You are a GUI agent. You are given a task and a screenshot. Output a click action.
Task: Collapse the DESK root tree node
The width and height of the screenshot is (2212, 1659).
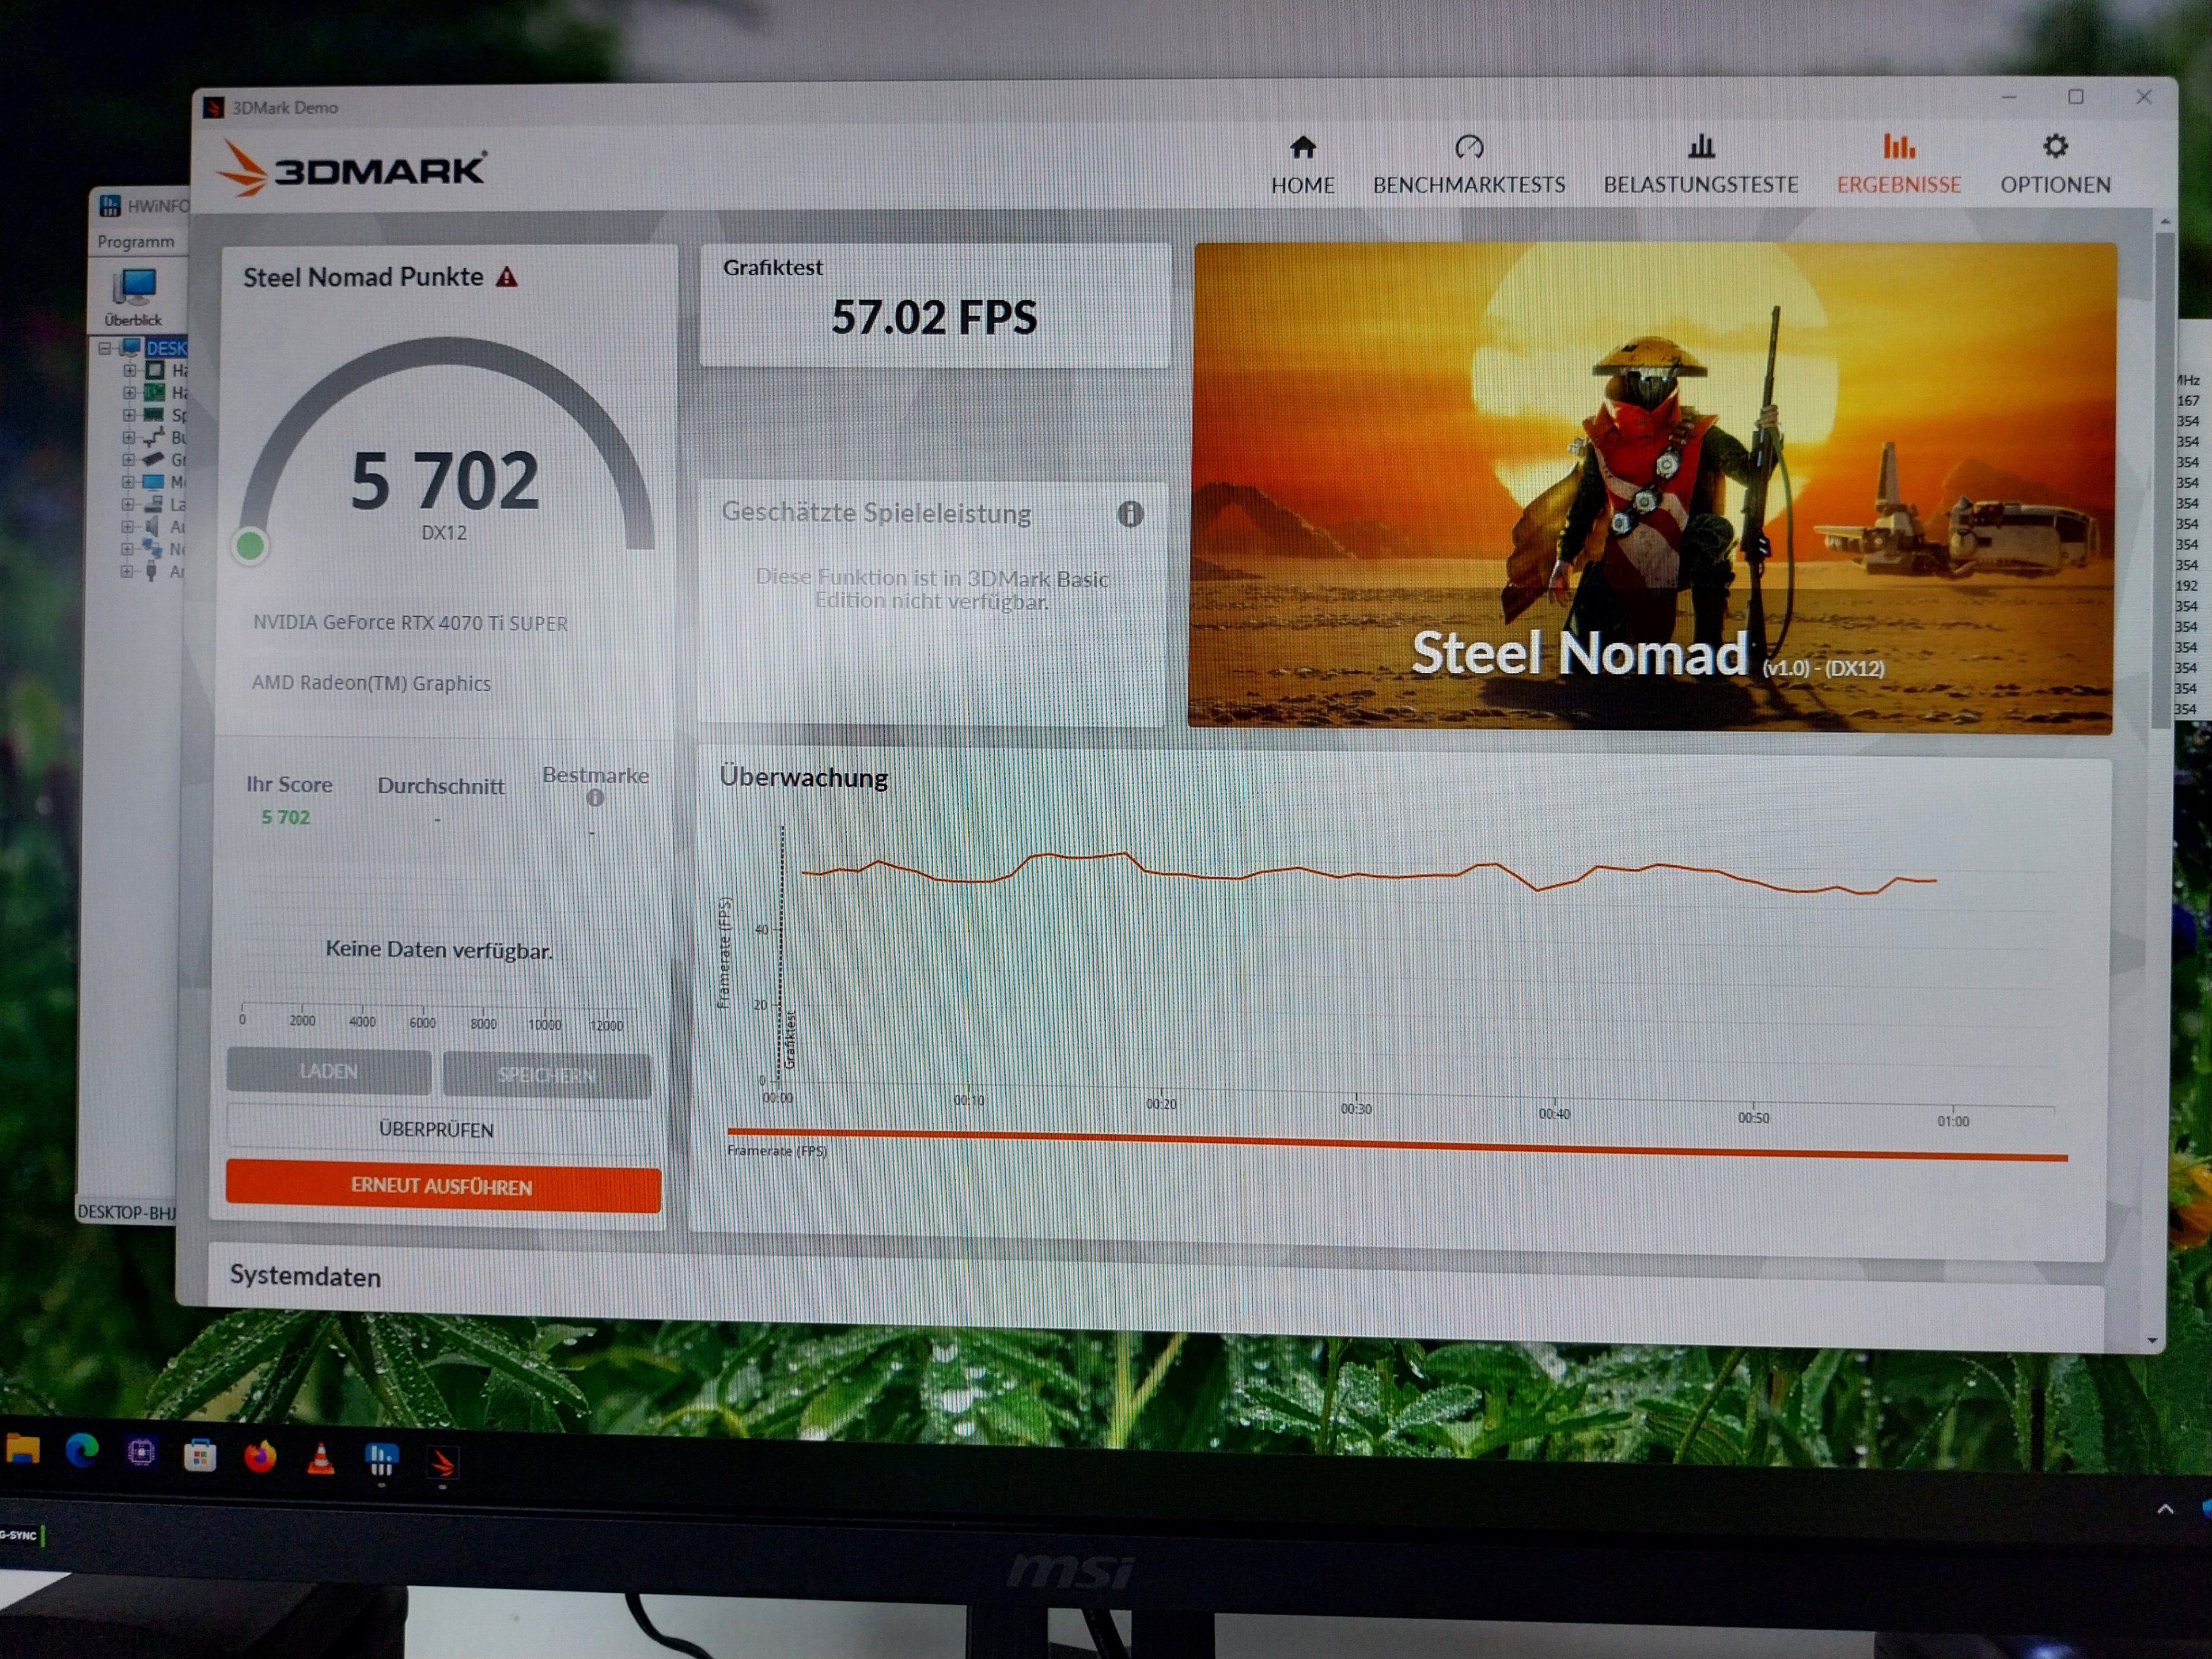tap(105, 348)
